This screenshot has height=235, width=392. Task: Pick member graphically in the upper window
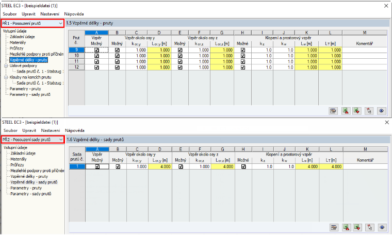pyautogui.click(x=369, y=111)
